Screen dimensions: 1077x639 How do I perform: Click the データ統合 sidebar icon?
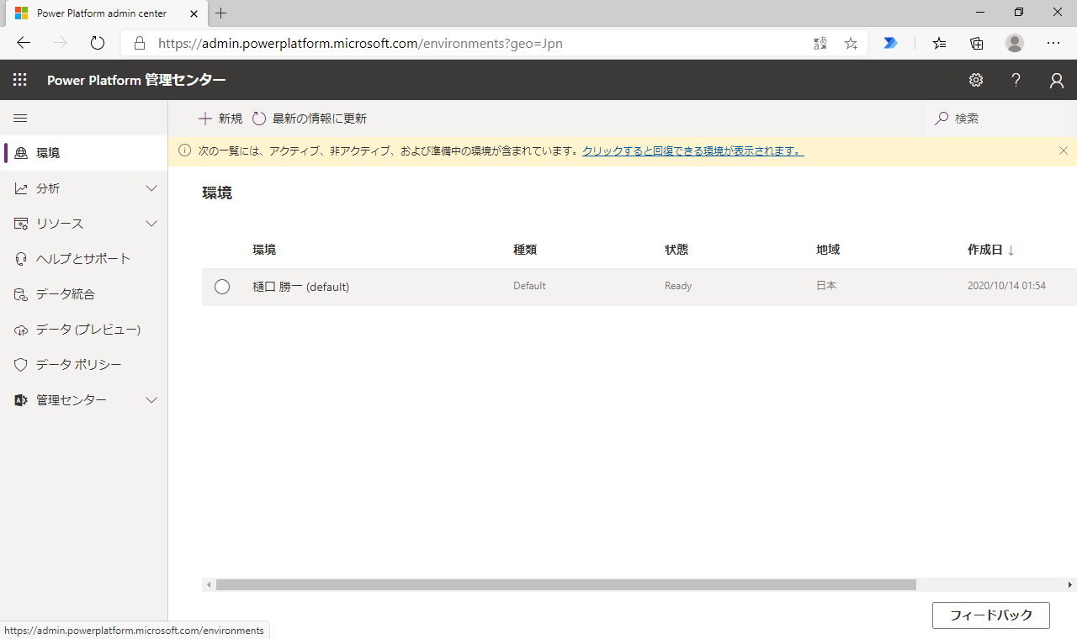pos(21,294)
